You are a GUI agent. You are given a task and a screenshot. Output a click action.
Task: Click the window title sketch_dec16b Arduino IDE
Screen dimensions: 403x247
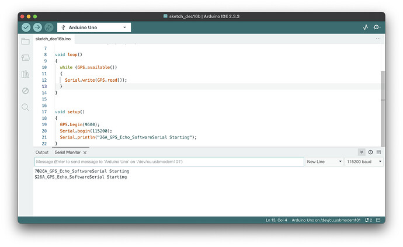(x=201, y=16)
